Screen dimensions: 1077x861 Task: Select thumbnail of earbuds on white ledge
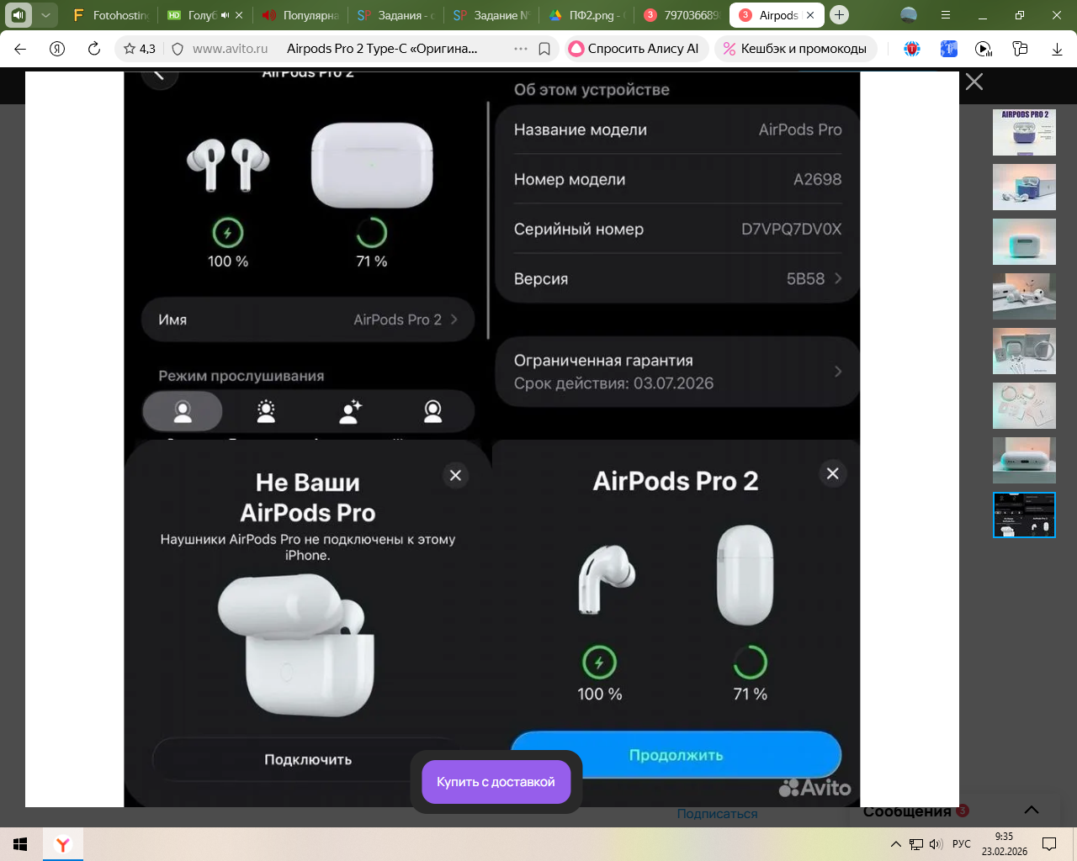(x=1024, y=296)
